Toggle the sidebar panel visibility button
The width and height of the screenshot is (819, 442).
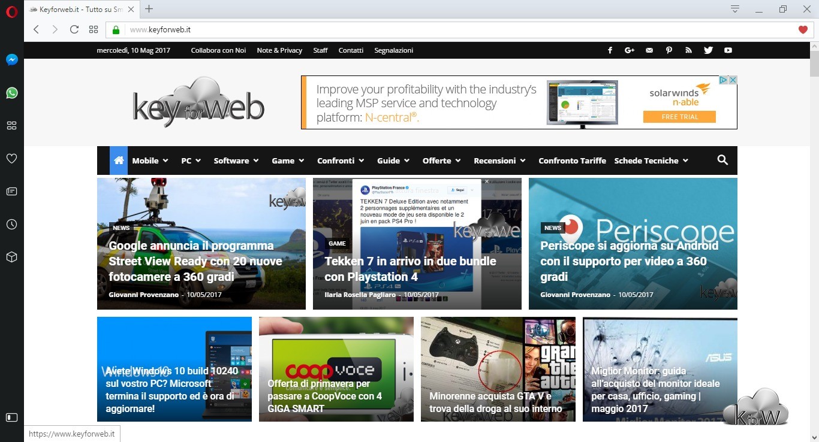(11, 417)
